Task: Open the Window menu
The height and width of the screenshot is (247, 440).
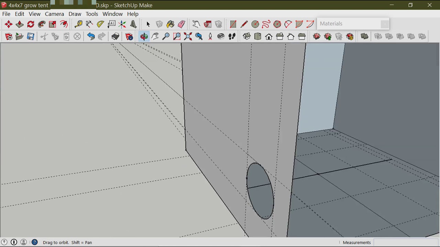Action: pos(112,14)
